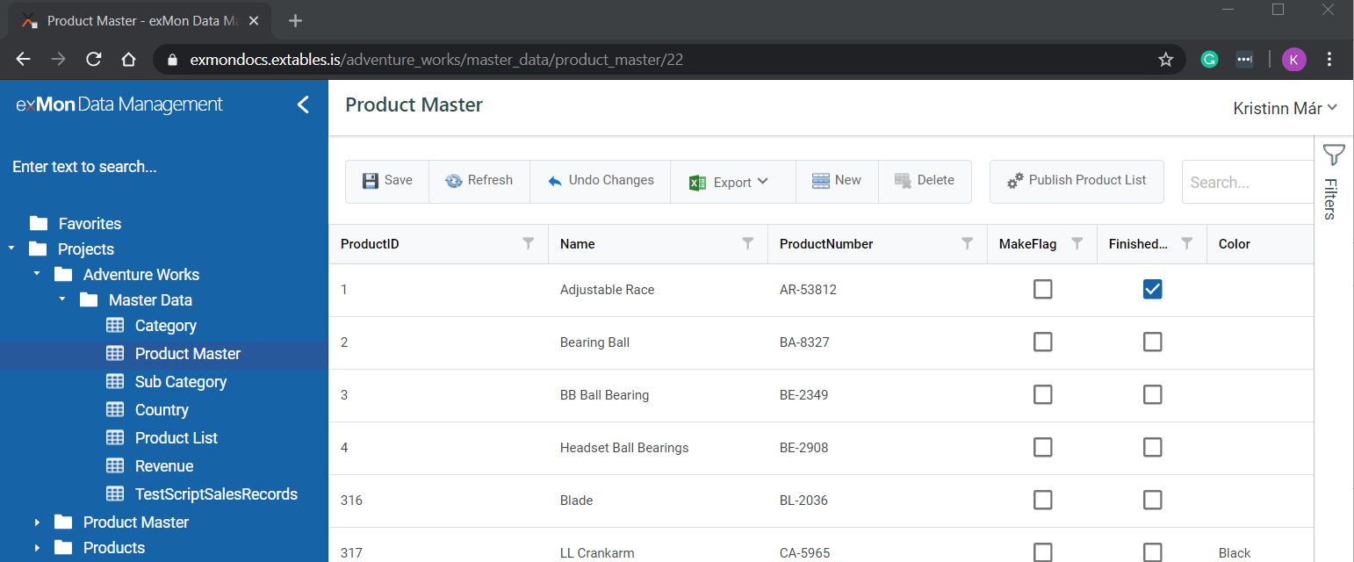Viewport: 1354px width, 562px height.
Task: Go to browser Home page
Action: pos(128,59)
